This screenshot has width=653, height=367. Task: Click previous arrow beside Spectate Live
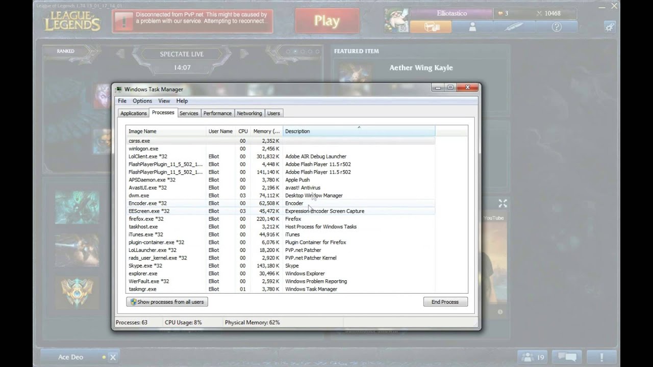coord(121,53)
